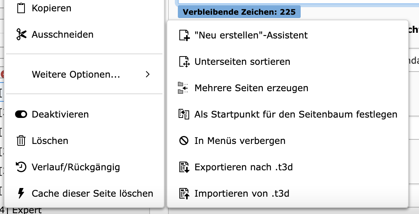Click the Unterseiten sortieren move icon
Viewport: 419px width, 214px height.
[184, 62]
